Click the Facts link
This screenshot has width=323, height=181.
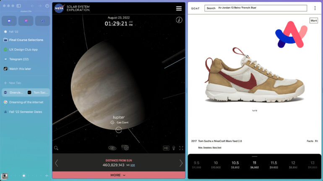(x=310, y=141)
